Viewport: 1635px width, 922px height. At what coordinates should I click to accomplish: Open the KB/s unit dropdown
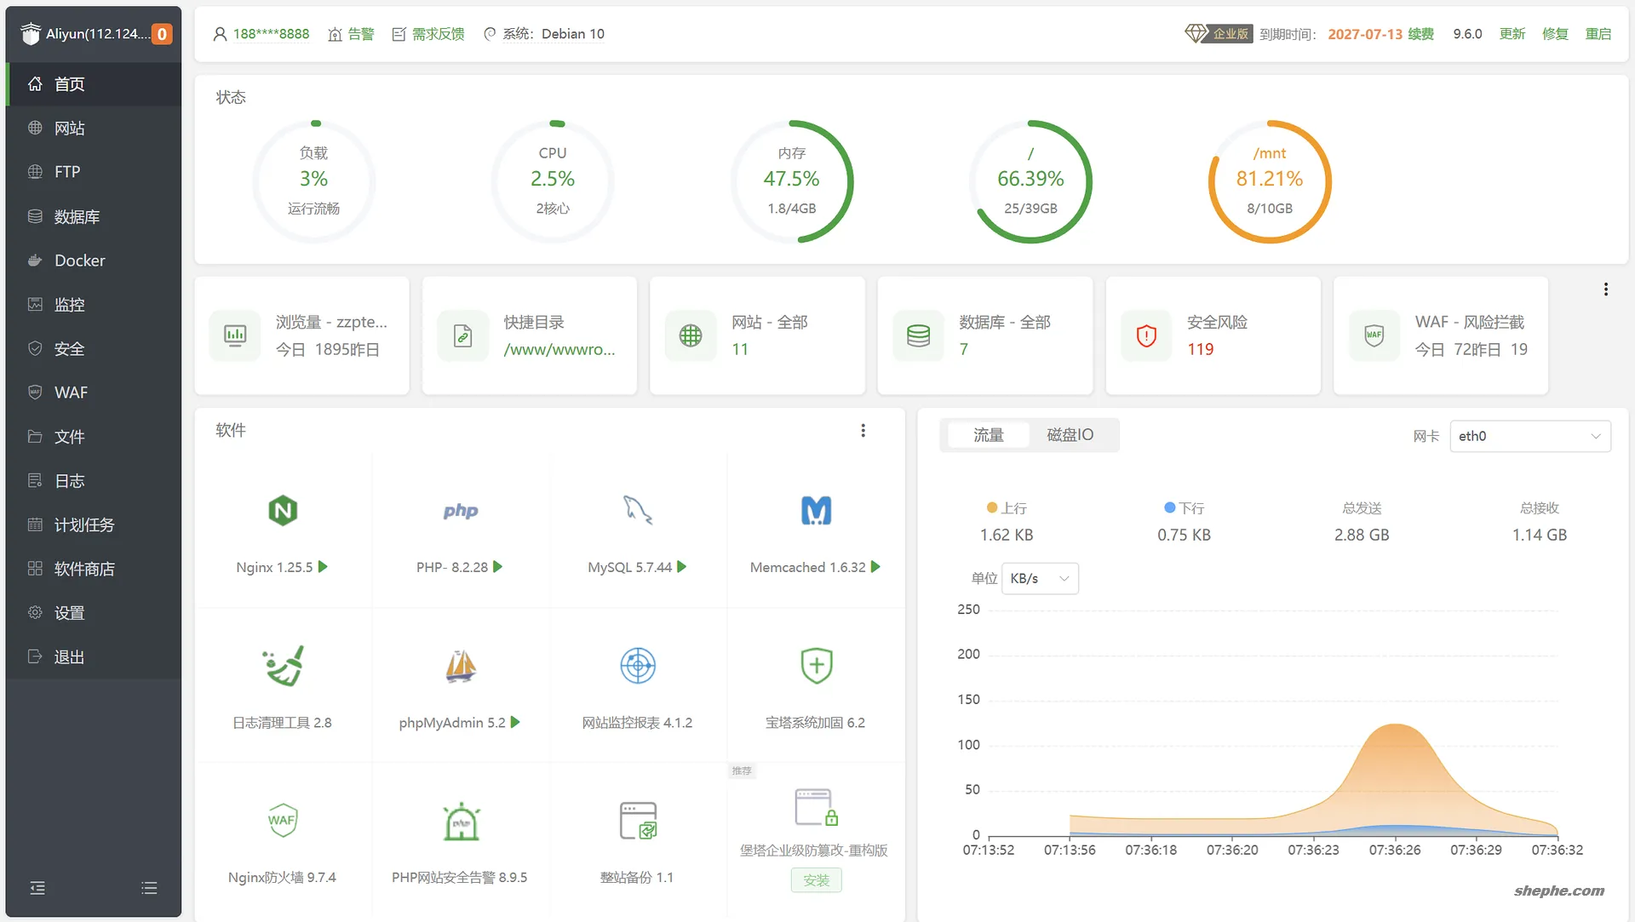coord(1040,579)
